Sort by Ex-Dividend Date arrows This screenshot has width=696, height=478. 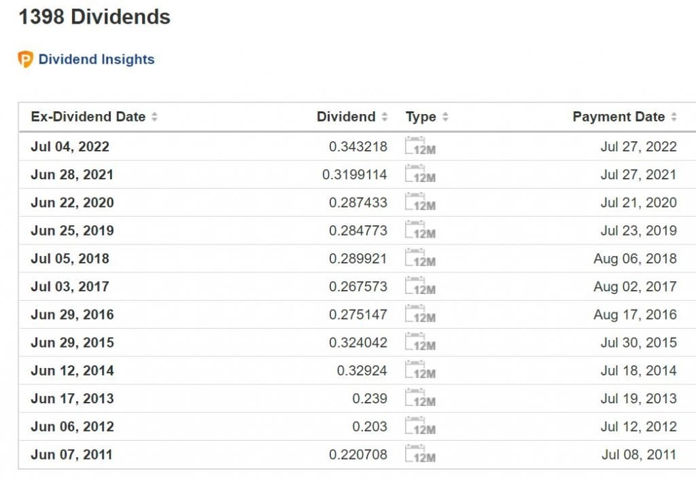[x=154, y=117]
